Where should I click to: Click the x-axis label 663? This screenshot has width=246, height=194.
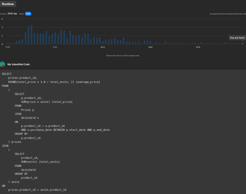[103, 47]
